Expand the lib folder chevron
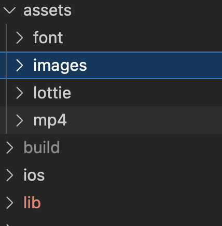Image resolution: width=222 pixels, height=226 pixels. tap(10, 203)
